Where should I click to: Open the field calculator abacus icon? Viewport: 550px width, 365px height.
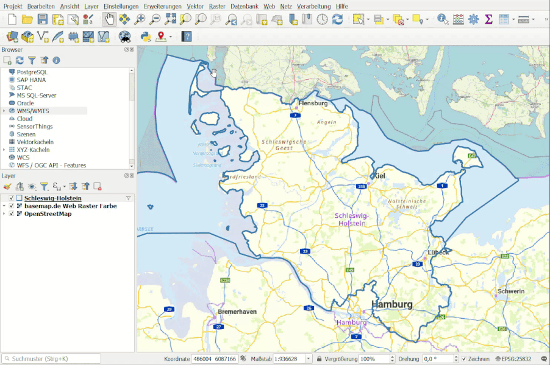[459, 19]
